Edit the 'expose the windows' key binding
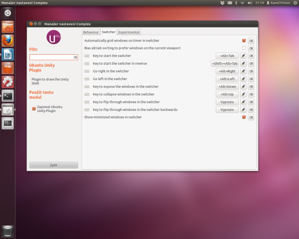Image resolution: width=299 pixels, height=239 pixels. pos(243,87)
